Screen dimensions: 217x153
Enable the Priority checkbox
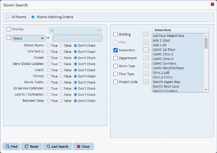point(9,30)
